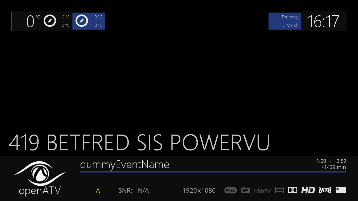Click the smartcard encryption icon

tap(341, 190)
